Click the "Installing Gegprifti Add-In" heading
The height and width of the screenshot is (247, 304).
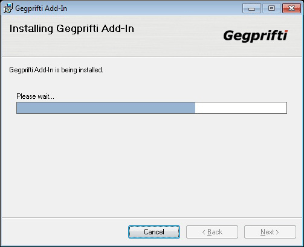tap(72, 28)
